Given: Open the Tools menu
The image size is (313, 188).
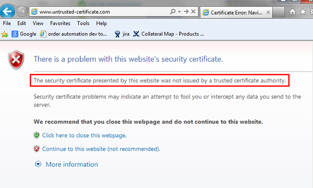Looking at the screenshot, I should point(83,23).
